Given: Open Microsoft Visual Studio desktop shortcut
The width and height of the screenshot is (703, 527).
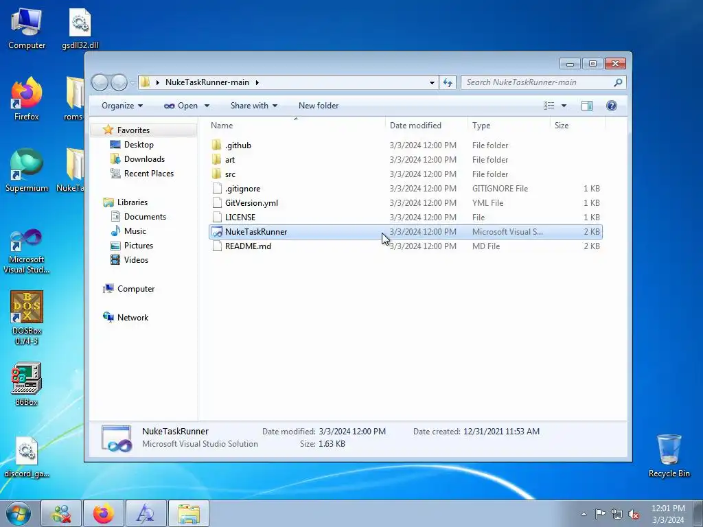Looking at the screenshot, I should (x=27, y=251).
